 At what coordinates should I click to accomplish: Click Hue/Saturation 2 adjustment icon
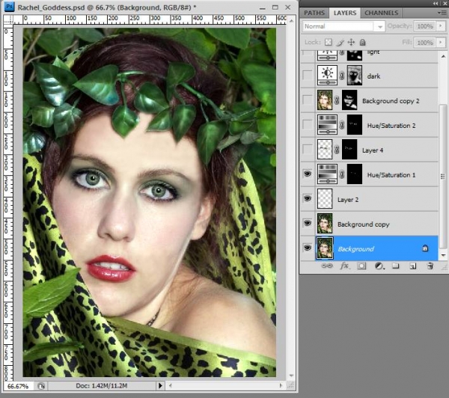coord(327,125)
